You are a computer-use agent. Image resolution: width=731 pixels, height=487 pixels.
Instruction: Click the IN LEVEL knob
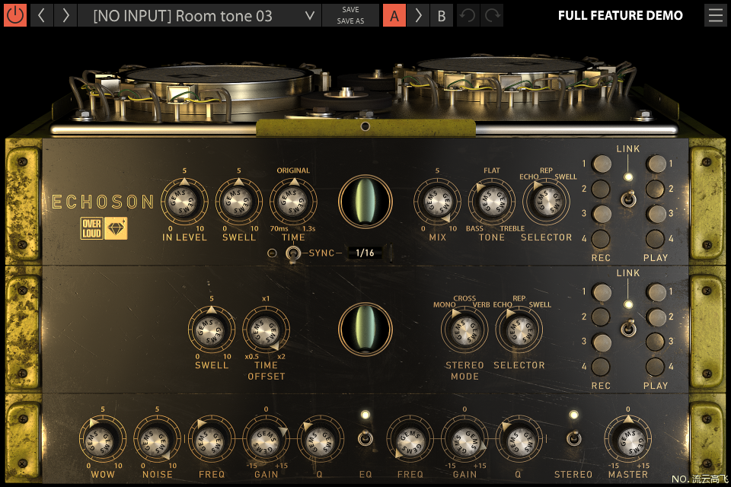184,202
